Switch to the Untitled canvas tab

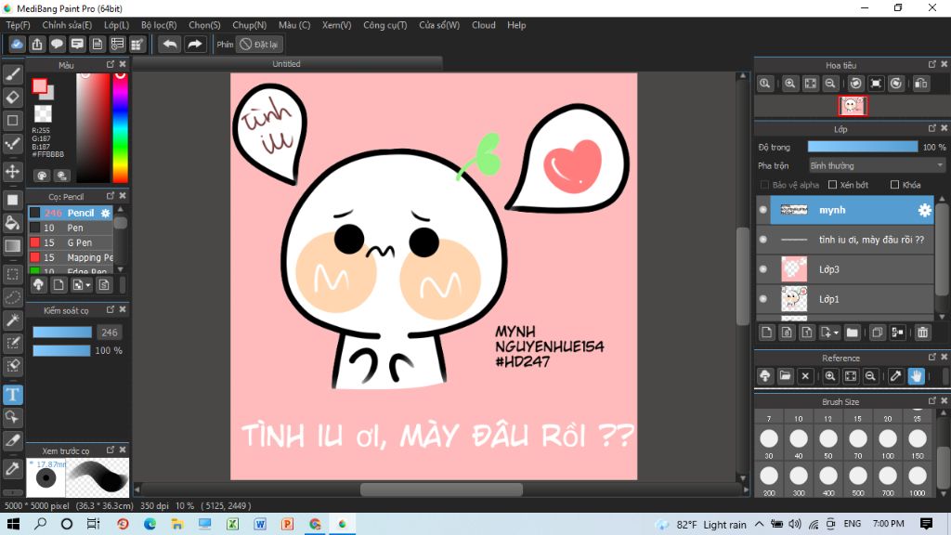[287, 64]
